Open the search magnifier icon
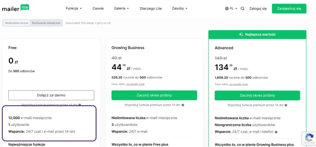The height and width of the screenshot is (147, 316). click(243, 9)
